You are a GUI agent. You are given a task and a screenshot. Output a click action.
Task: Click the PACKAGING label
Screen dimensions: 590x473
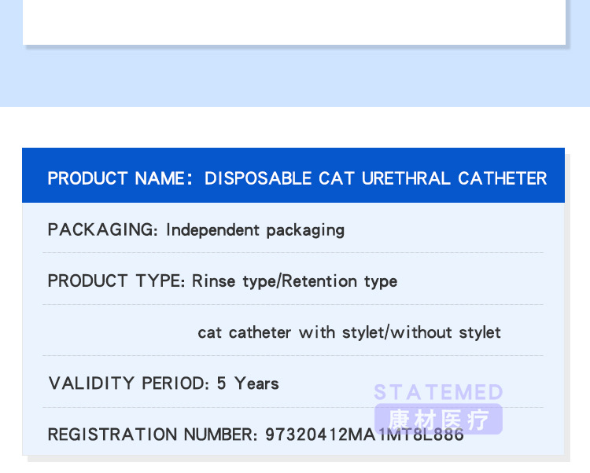103,230
